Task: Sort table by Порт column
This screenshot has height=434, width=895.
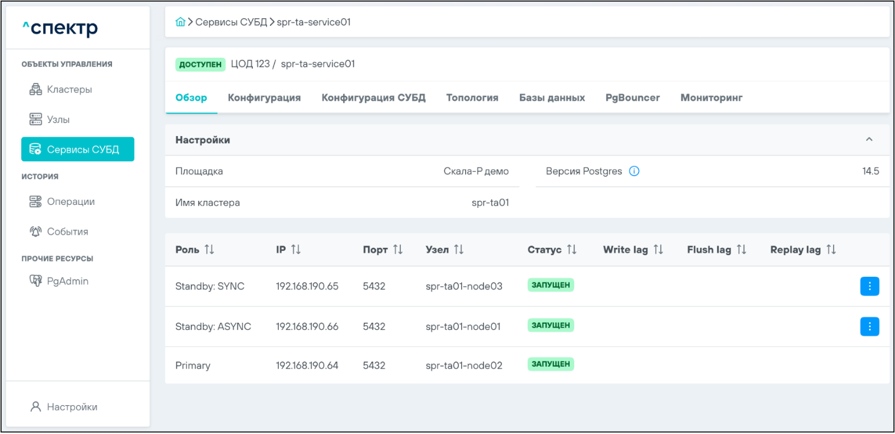Action: [398, 250]
